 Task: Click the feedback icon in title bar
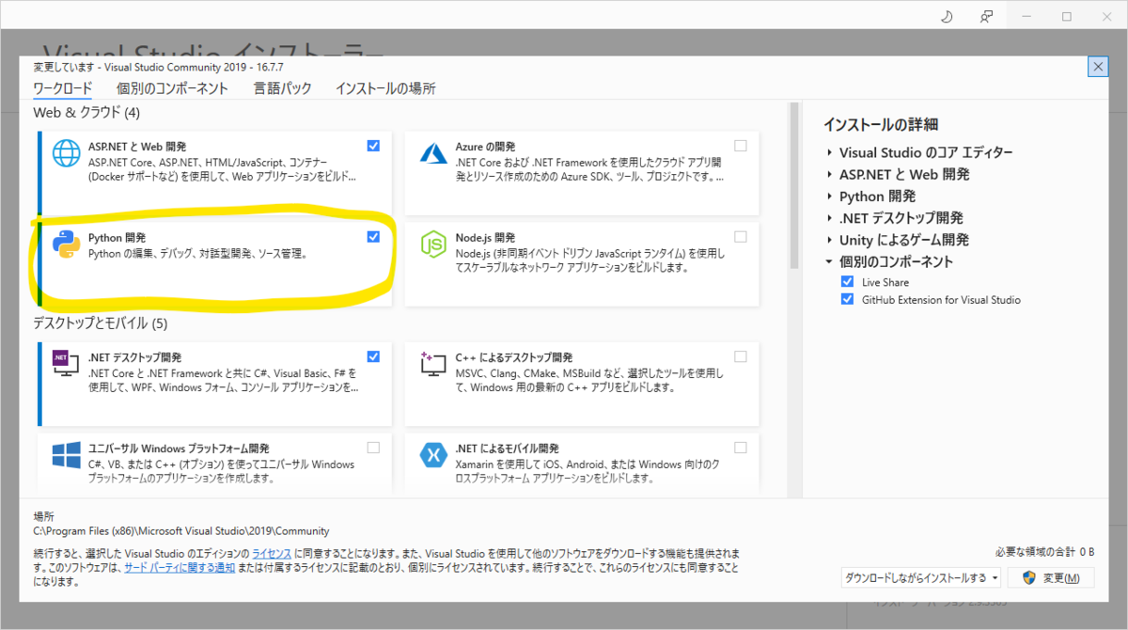click(x=987, y=16)
